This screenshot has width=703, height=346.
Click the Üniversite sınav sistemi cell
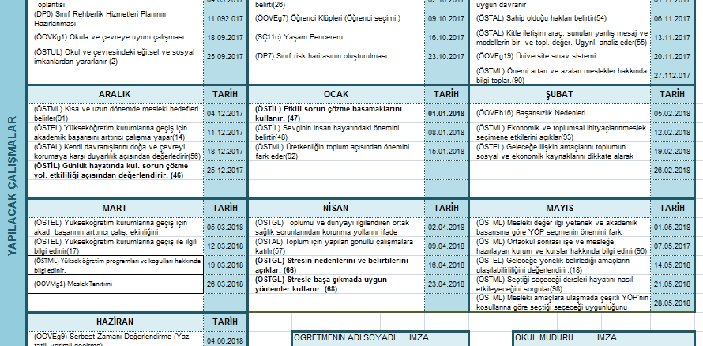pos(563,56)
